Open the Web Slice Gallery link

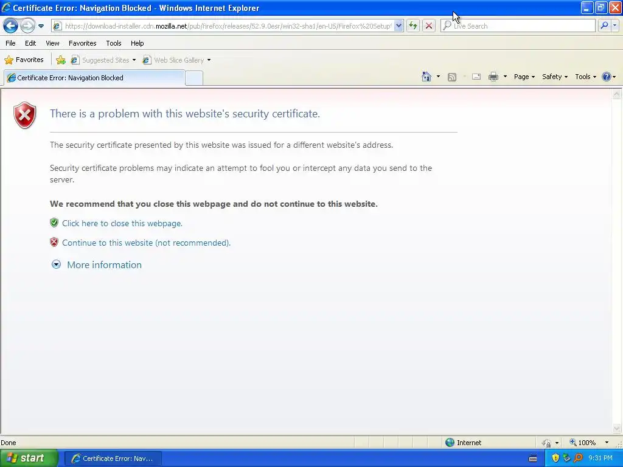click(173, 60)
